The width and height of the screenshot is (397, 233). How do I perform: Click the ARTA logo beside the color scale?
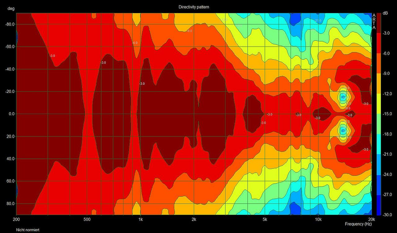(374, 21)
